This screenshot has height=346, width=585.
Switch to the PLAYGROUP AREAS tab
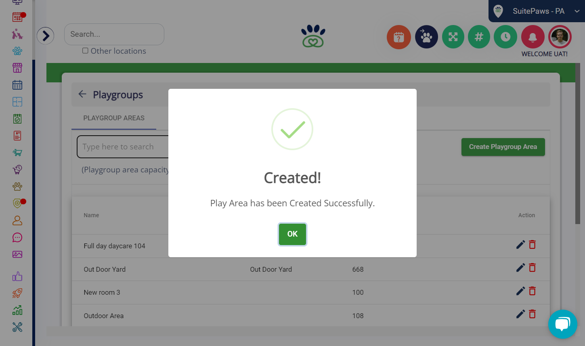[x=114, y=118]
